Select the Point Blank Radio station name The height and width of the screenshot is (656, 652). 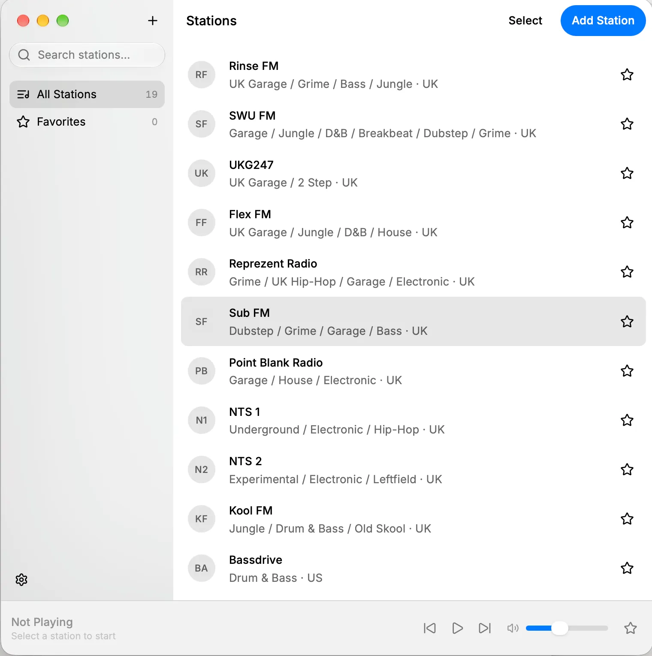coord(276,363)
